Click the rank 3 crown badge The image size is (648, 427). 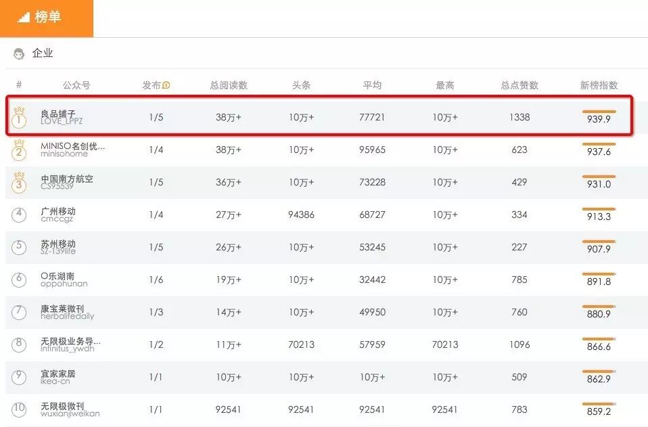19,183
